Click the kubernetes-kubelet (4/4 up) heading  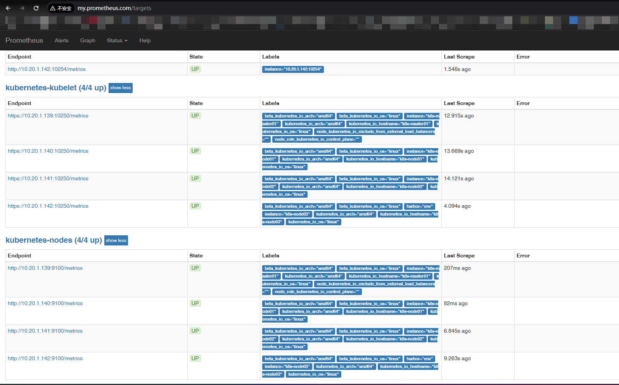point(56,88)
